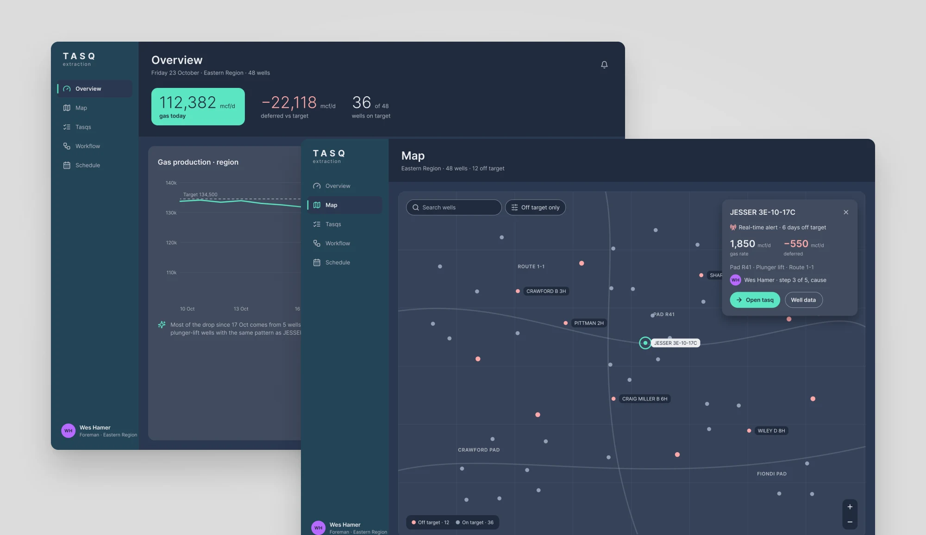Click the 112,382 mcf/d gas today card

pyautogui.click(x=198, y=106)
